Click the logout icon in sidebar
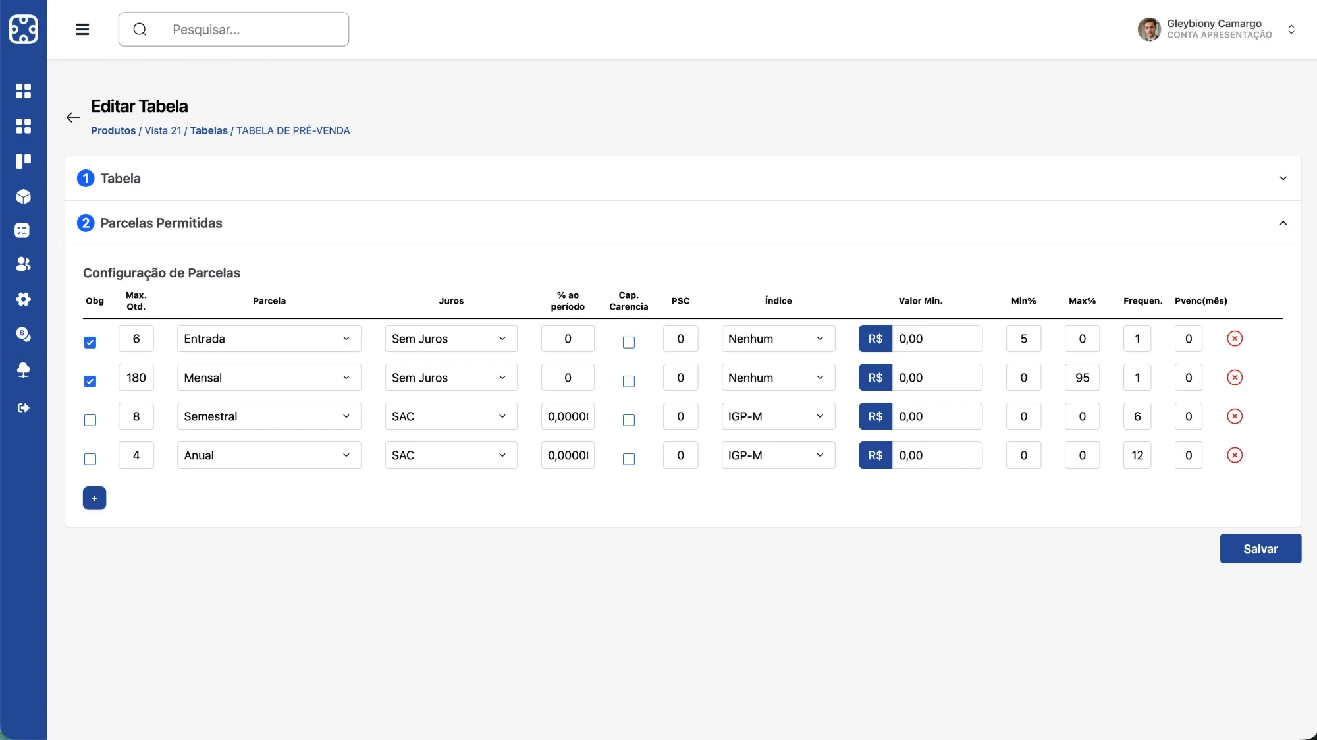 coord(24,408)
